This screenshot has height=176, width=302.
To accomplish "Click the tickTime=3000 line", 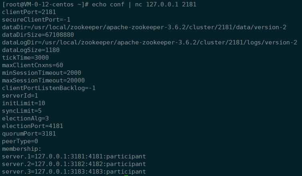I will click(x=26, y=58).
